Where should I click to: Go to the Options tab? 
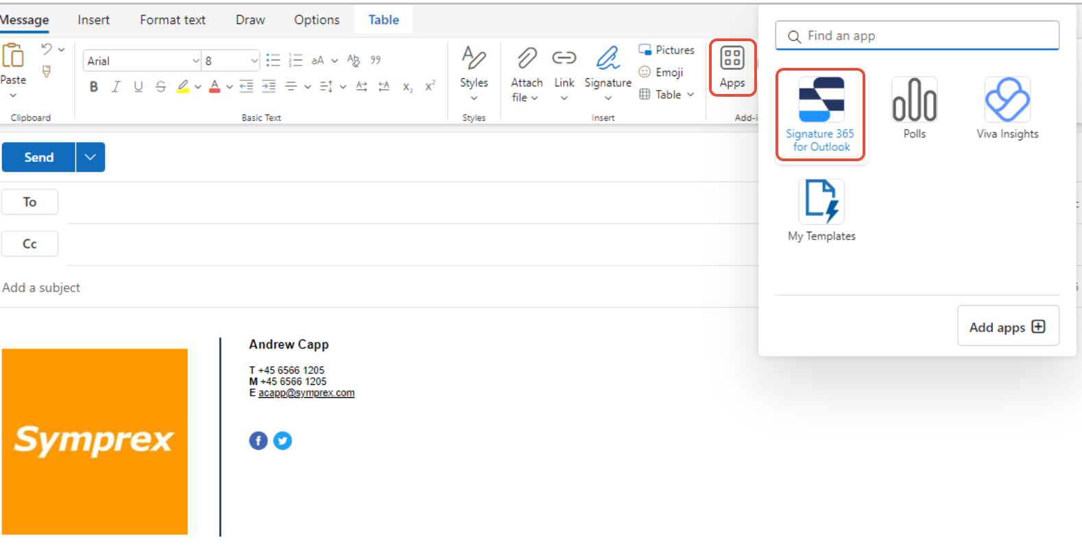(x=317, y=20)
